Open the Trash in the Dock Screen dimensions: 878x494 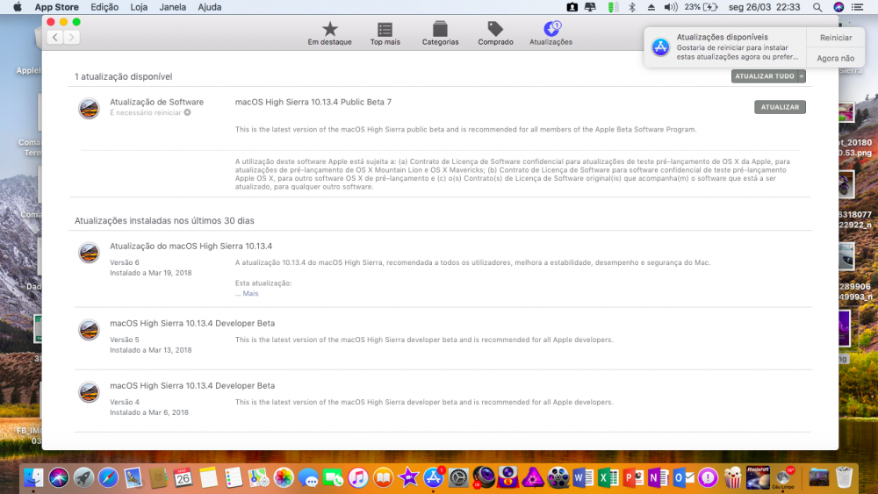(843, 478)
